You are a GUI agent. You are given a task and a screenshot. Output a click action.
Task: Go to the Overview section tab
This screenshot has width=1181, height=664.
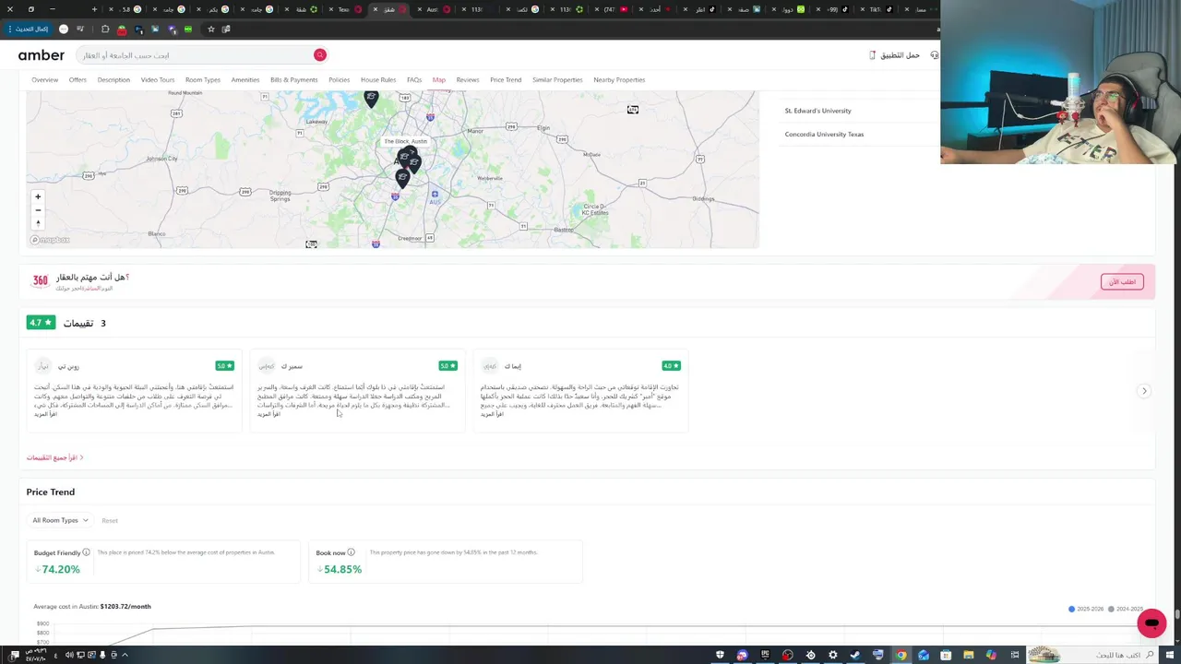[44, 80]
